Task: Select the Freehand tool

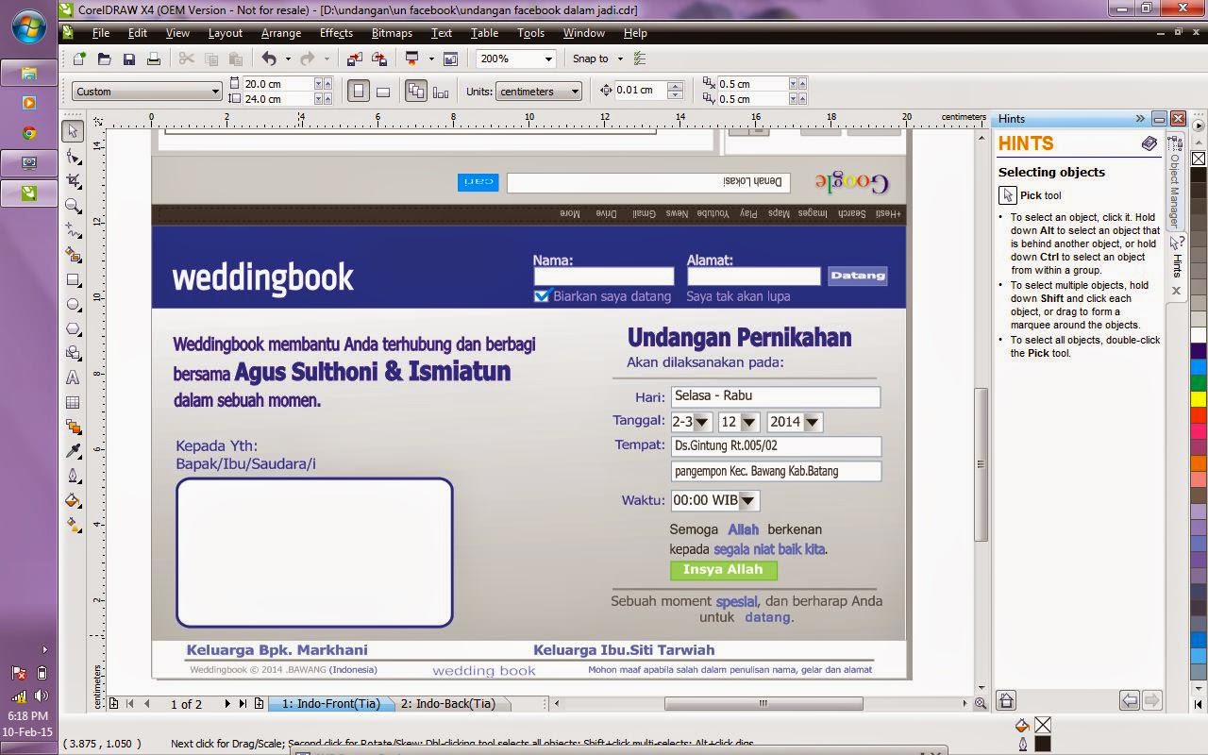Action: pos(73,229)
